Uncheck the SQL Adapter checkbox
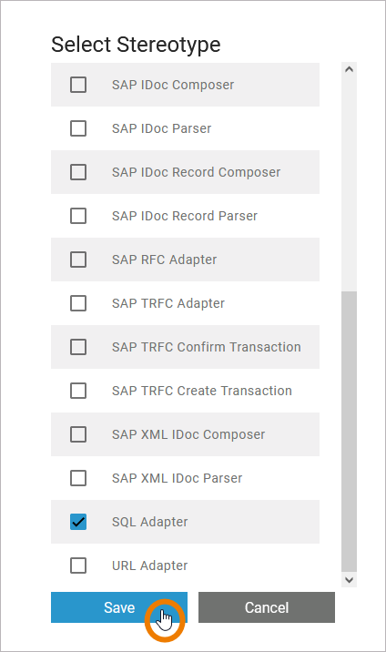 78,522
